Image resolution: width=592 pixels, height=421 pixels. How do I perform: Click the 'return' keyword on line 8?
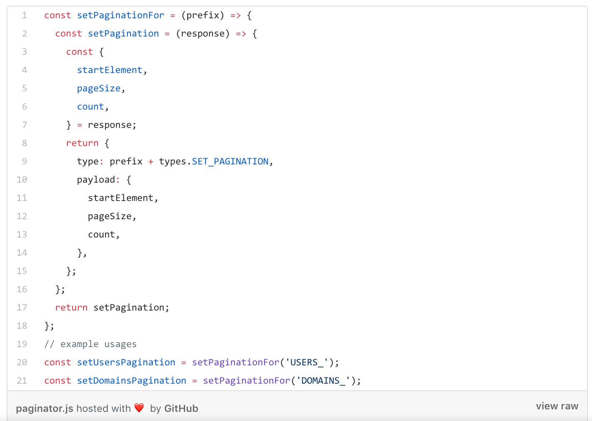point(82,143)
